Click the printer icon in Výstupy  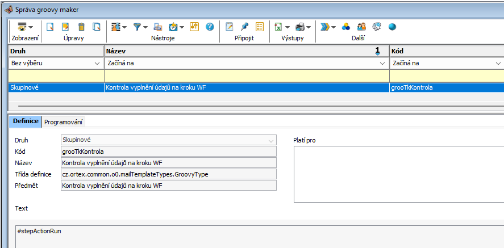click(x=301, y=27)
